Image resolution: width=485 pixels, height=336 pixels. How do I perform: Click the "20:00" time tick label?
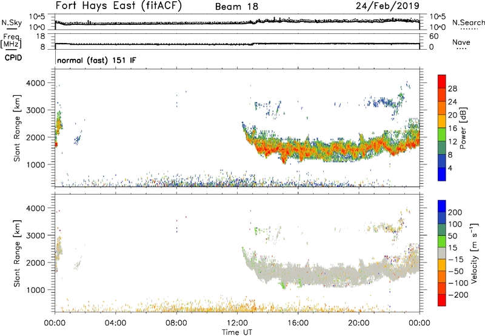pos(358,323)
